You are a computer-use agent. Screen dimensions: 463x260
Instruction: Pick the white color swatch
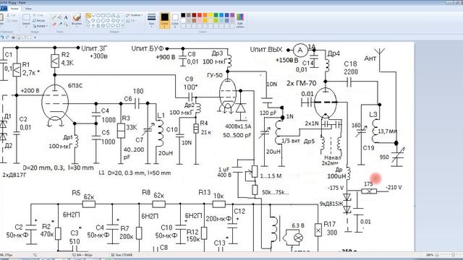click(183, 21)
